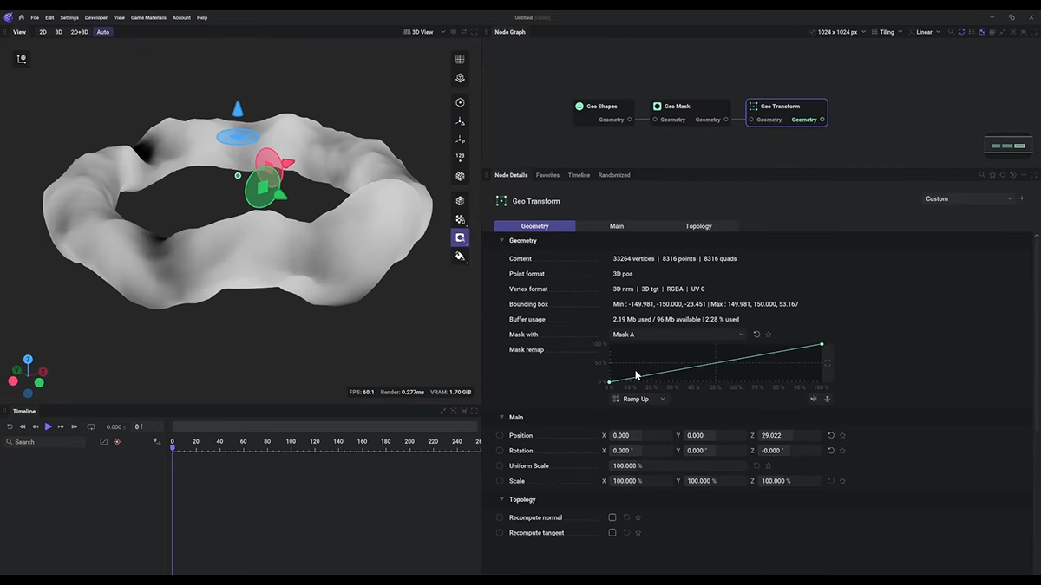Click the axis origin icon top-left of viewport
This screenshot has height=585, width=1041.
pos(22,59)
